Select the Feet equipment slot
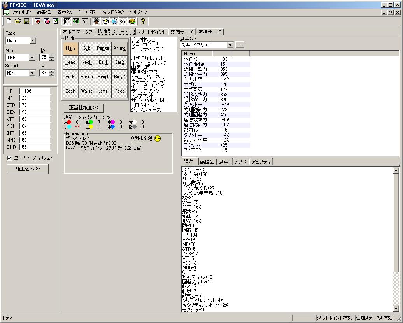Screen dimensions: 403x323 tap(119, 91)
